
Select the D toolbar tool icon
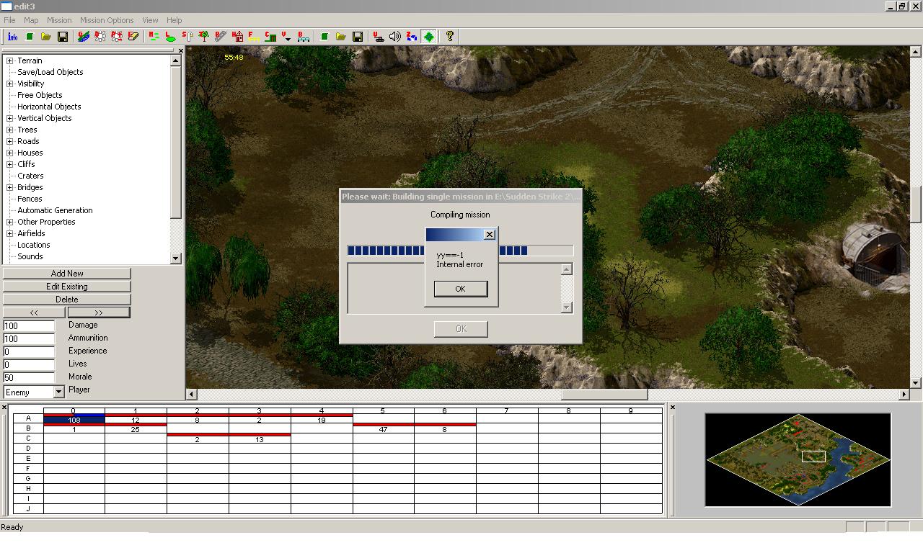(100, 36)
